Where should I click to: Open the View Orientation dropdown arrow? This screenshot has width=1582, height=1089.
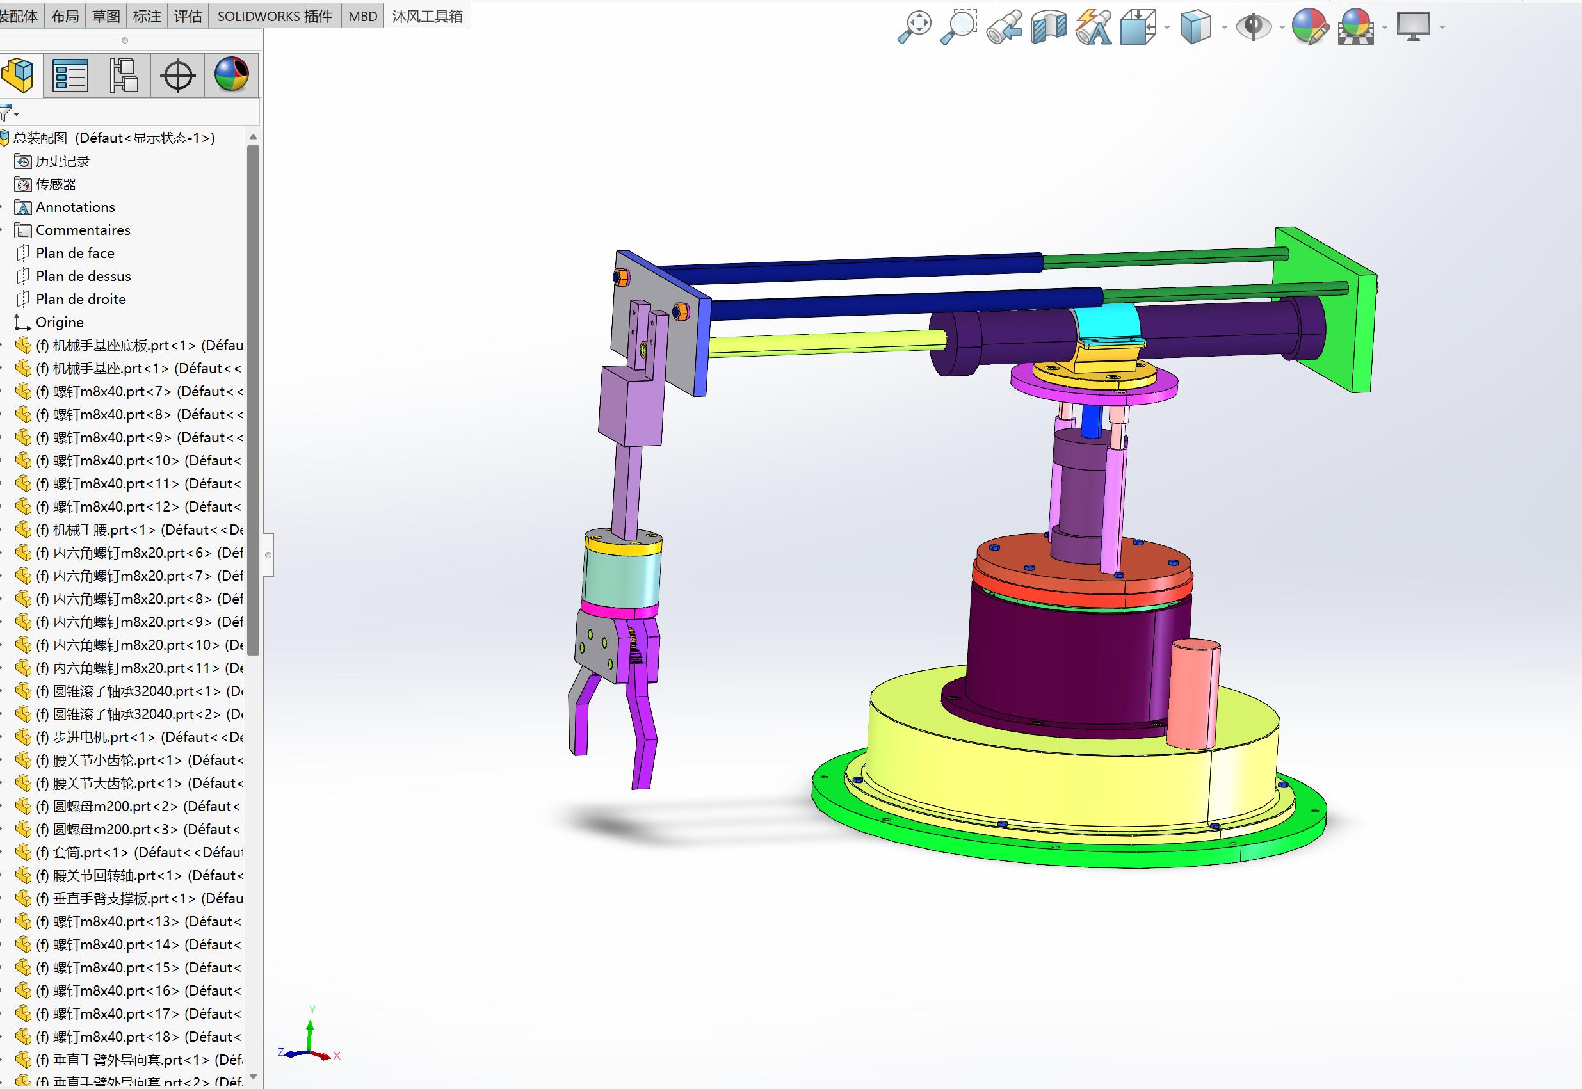[1167, 28]
